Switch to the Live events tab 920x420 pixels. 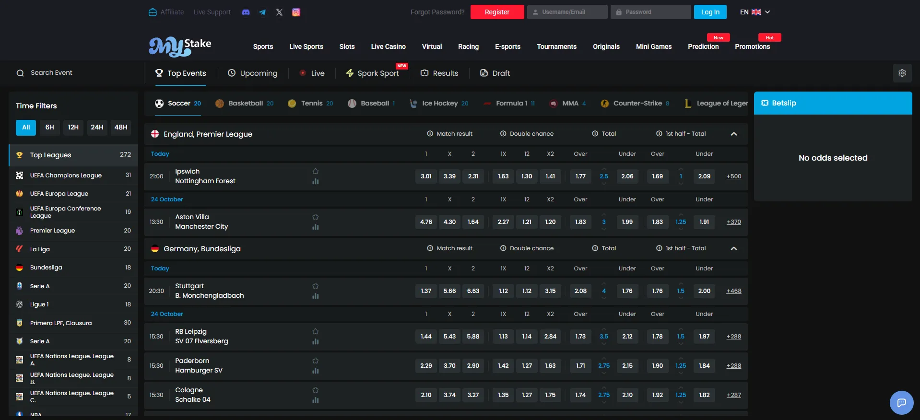(312, 73)
